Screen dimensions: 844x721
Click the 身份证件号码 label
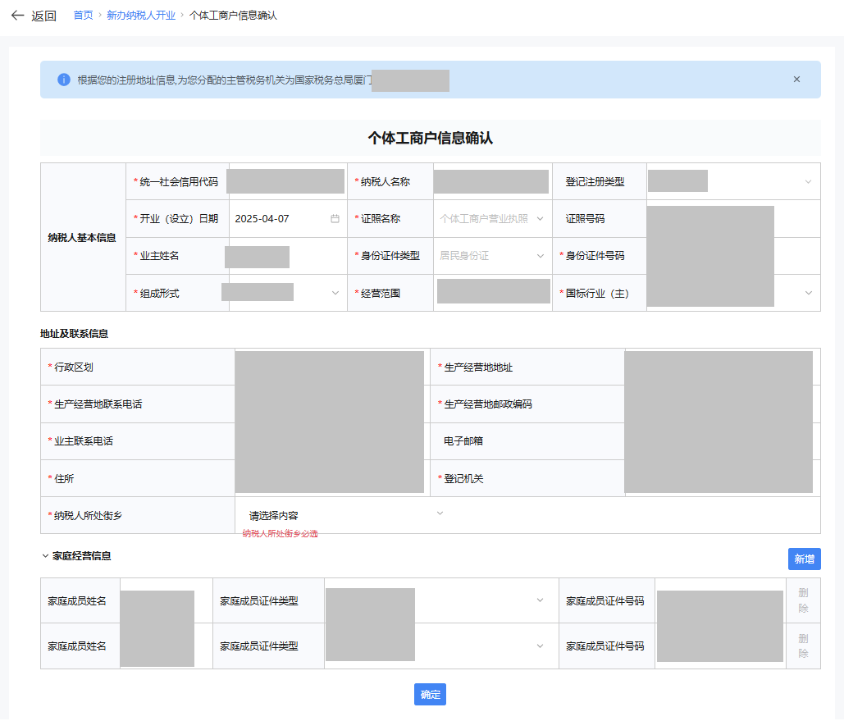point(595,256)
